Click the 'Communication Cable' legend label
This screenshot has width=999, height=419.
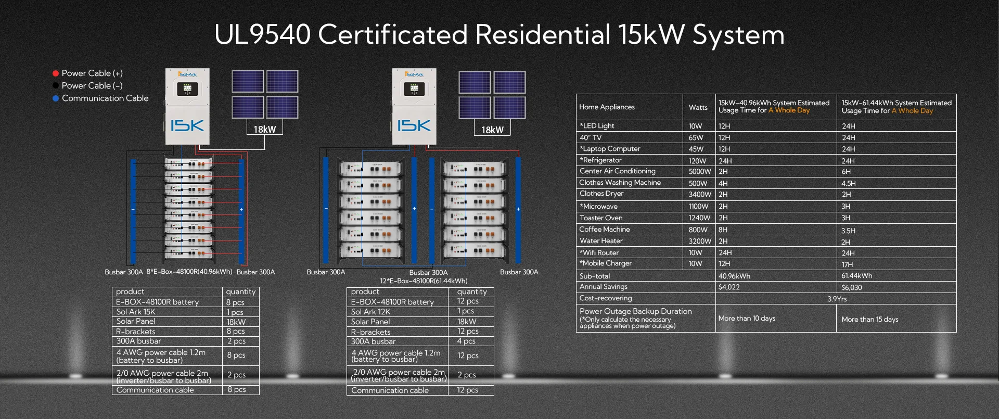coord(105,98)
